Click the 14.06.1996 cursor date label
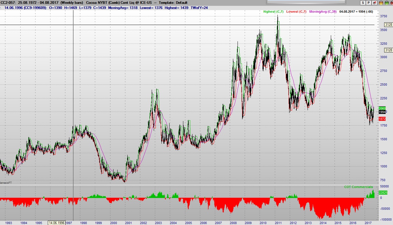Screen dimensions: 393x225 click(x=56, y=223)
